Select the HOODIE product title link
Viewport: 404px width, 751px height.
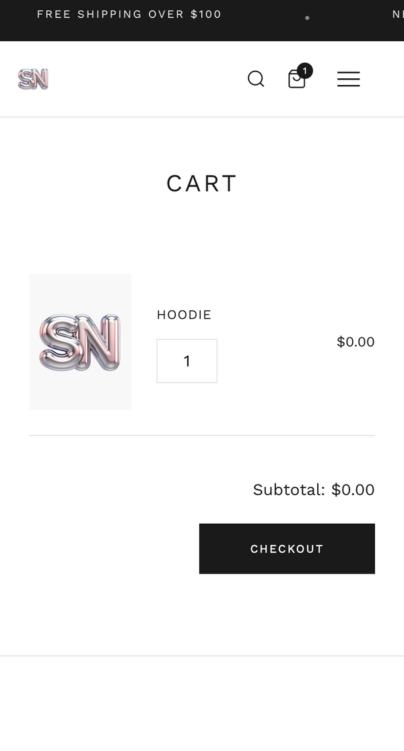(184, 314)
